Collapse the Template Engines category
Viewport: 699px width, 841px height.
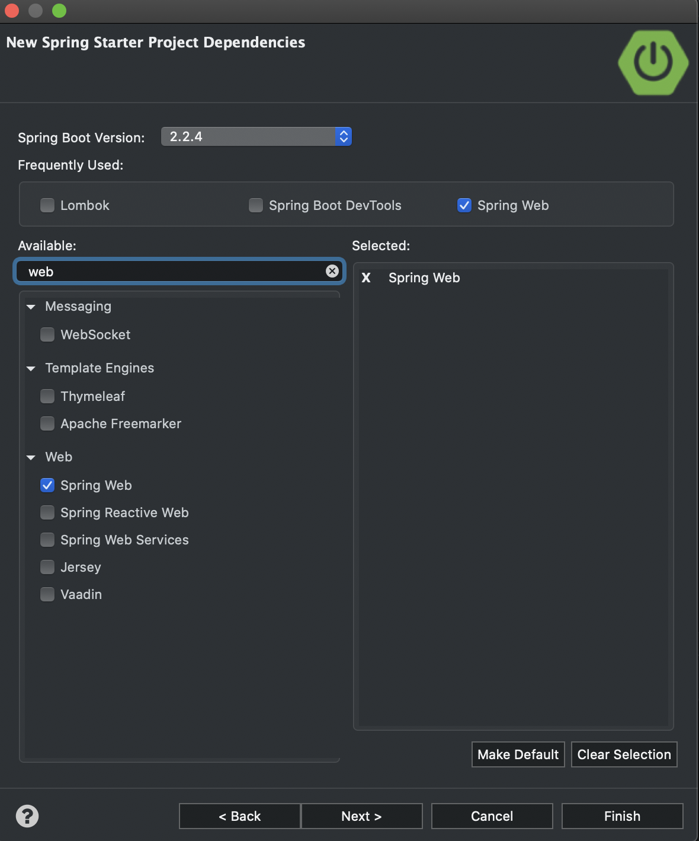click(31, 368)
